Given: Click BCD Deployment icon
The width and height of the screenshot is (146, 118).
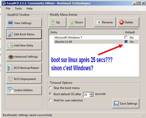Looking at the screenshot, I should [x=10, y=79].
